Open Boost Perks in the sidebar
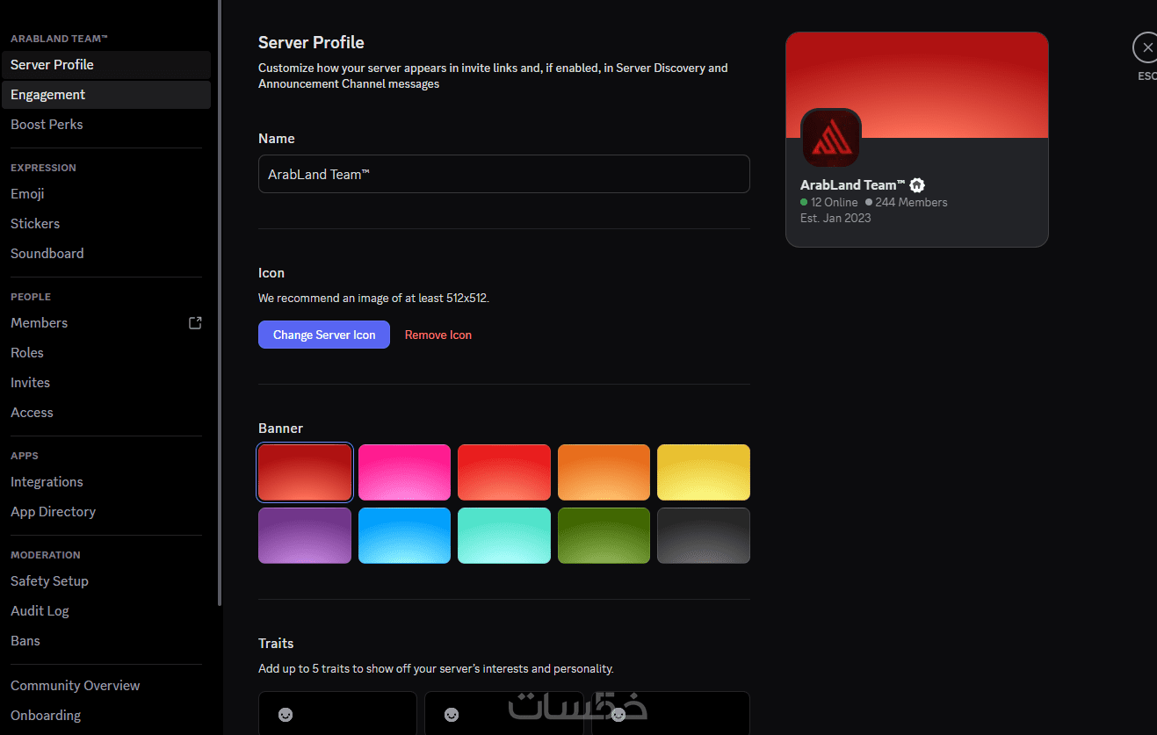 tap(106, 125)
